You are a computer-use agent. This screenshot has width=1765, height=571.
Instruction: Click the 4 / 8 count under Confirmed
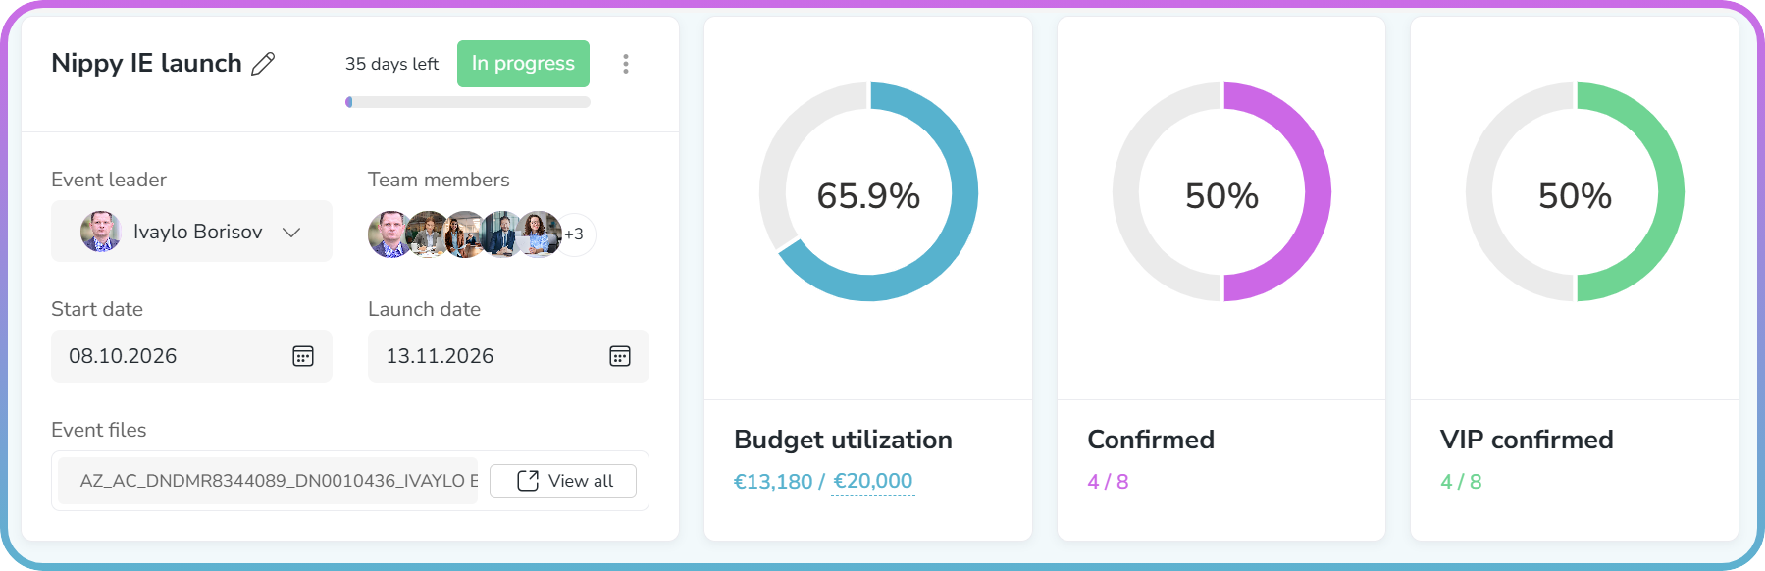tap(1108, 482)
